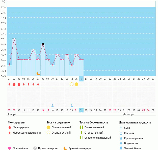Click the orange moon icon beside Лунный календарь
This screenshot has height=150, width=158.
click(x=65, y=148)
